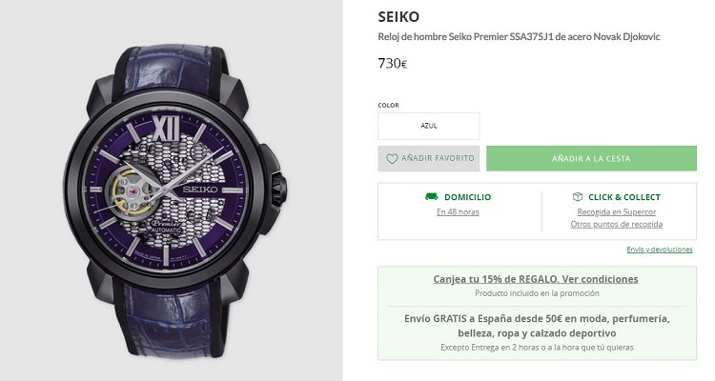
Task: Click the En 48 horas link
Action: pos(458,211)
